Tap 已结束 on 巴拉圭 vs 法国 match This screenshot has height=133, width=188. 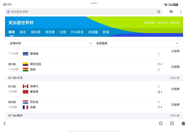click(x=175, y=105)
